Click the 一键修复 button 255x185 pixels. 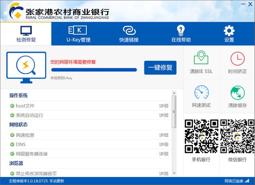click(160, 68)
